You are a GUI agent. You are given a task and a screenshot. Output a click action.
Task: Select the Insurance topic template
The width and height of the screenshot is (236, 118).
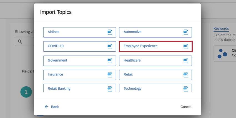coord(75,75)
